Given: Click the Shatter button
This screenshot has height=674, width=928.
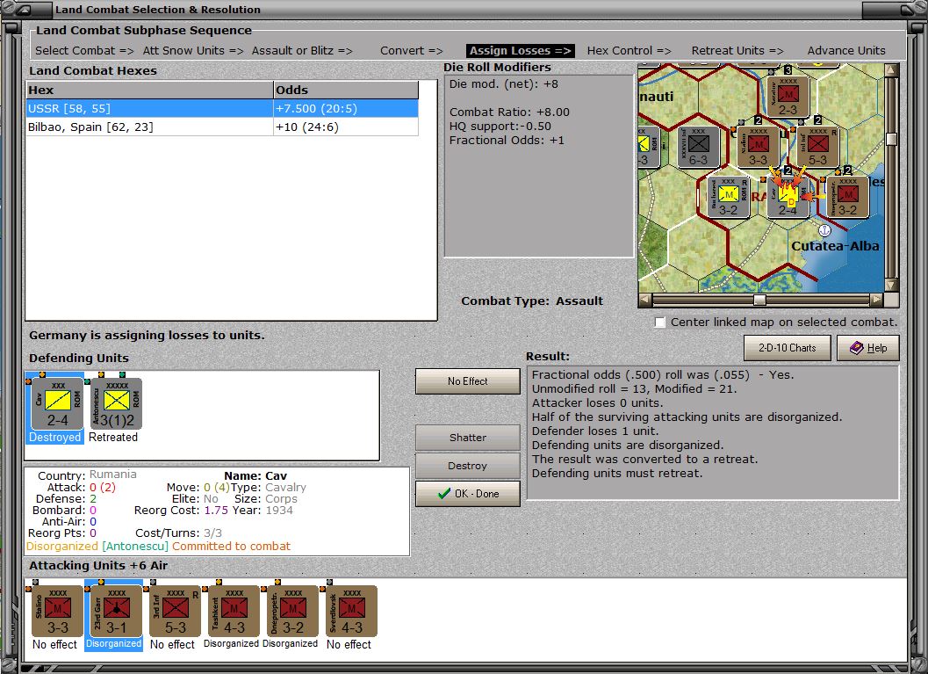Looking at the screenshot, I should (468, 437).
